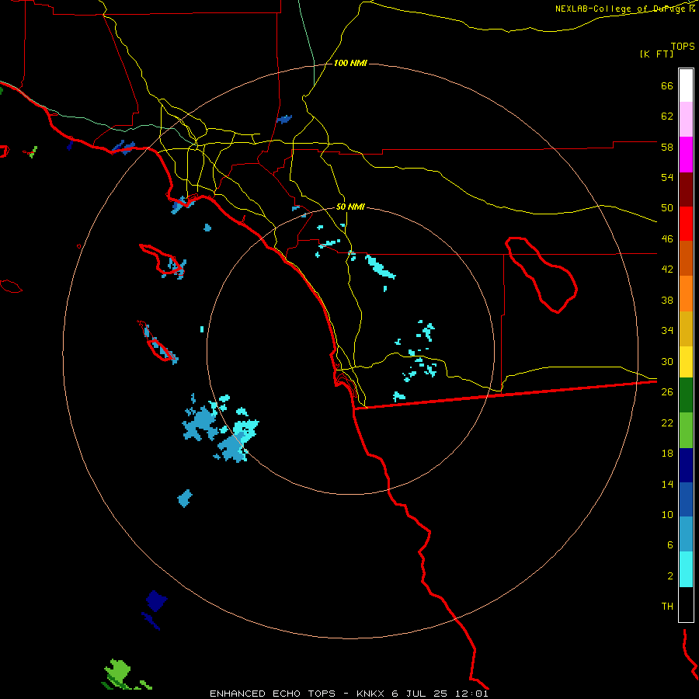Viewport: 699px width, 699px height.
Task: Click the orange 42 kft legend swatch
Action: [x=686, y=293]
